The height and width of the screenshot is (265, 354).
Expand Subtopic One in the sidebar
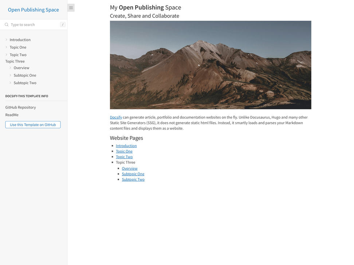(11, 75)
